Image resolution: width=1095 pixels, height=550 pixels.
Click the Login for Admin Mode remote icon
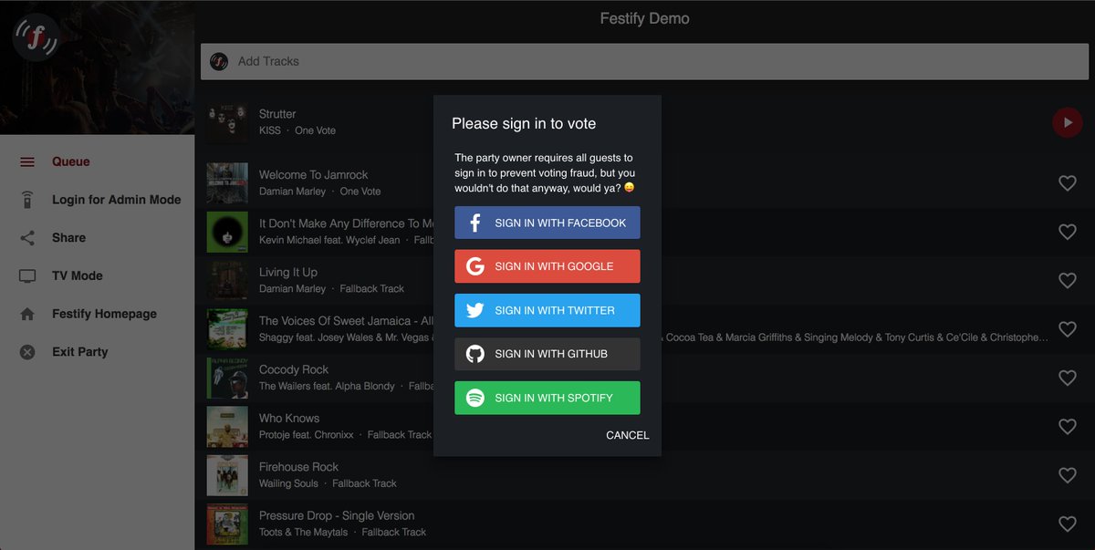27,200
